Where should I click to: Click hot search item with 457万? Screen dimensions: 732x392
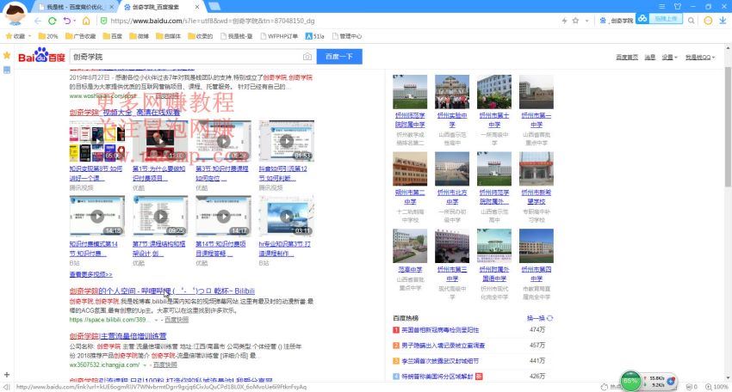coord(443,346)
